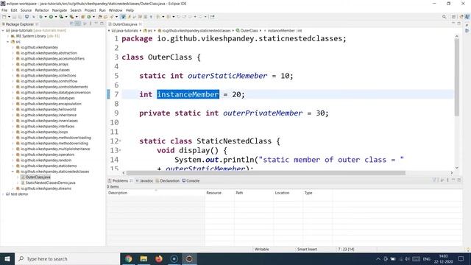Minimize the Package Explorer panel
The image size is (471, 265).
(96, 24)
